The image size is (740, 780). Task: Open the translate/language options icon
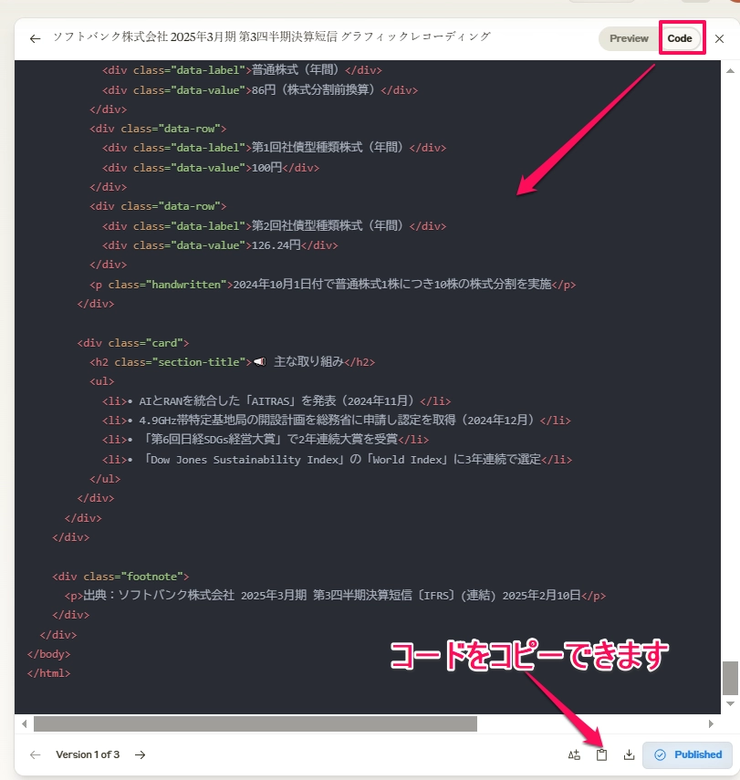pyautogui.click(x=574, y=754)
